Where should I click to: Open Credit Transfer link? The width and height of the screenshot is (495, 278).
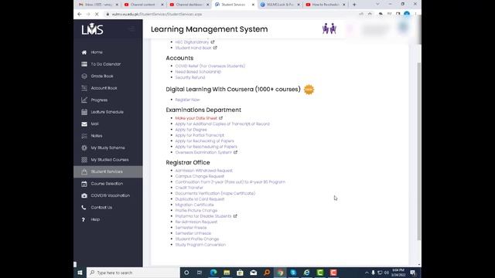tap(189, 188)
